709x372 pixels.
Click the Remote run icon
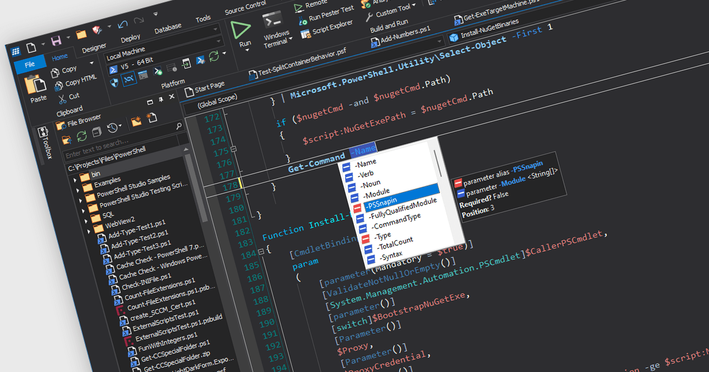pyautogui.click(x=298, y=7)
